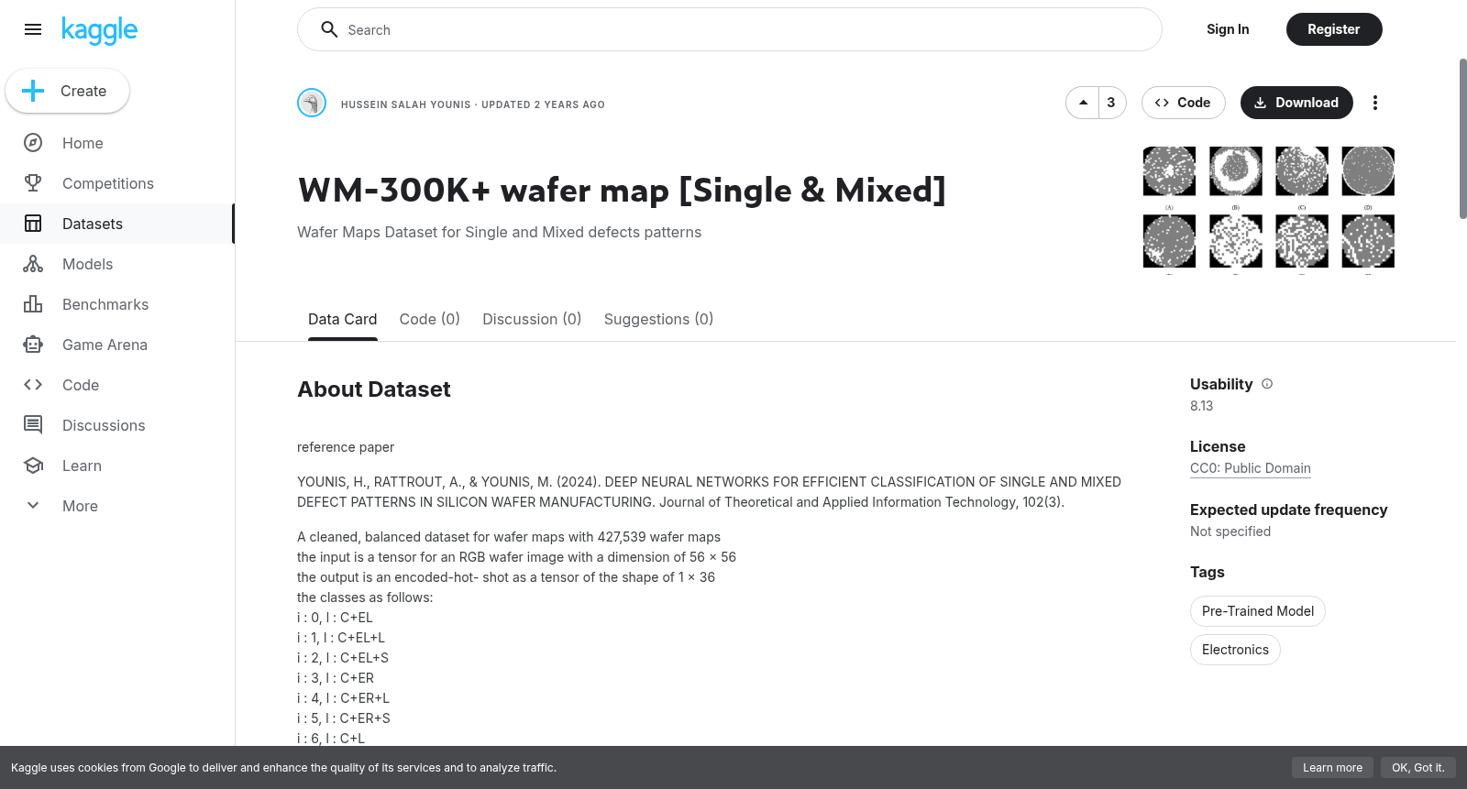Viewport: 1467px width, 789px height.
Task: Open the hamburger navigation menu
Action: (x=33, y=29)
